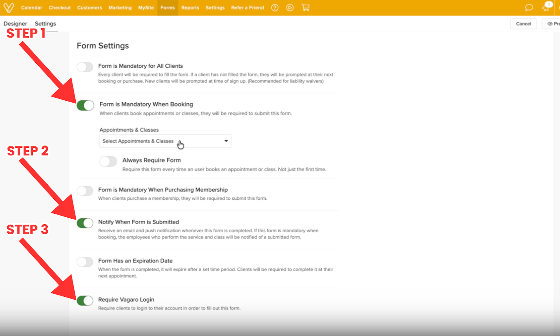
Task: Open the chat messages icon
Action: (529, 7)
